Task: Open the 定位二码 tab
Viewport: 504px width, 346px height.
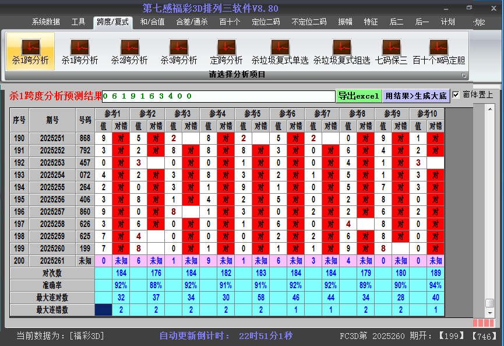Action: 266,22
